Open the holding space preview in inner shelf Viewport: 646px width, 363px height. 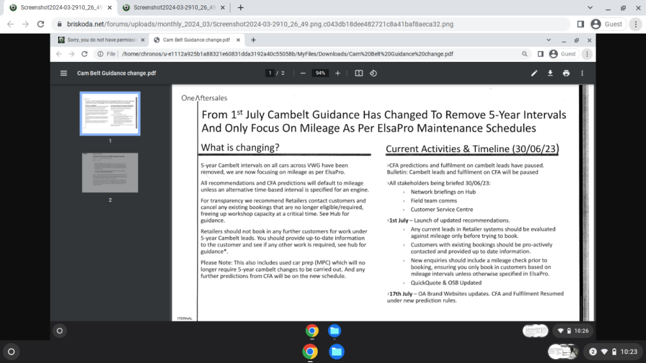click(x=535, y=331)
